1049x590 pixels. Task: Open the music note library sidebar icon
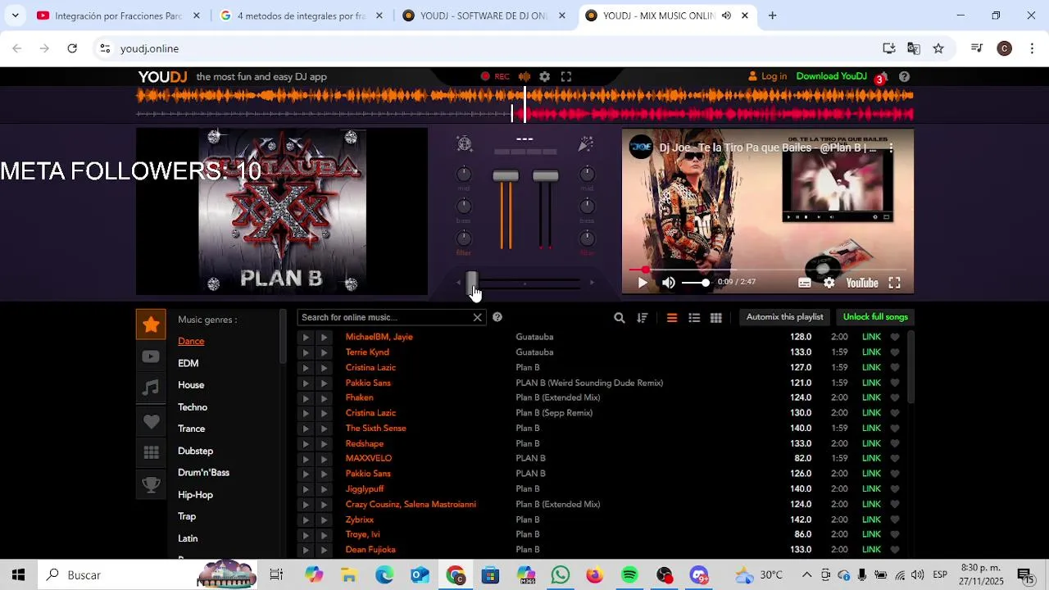151,388
